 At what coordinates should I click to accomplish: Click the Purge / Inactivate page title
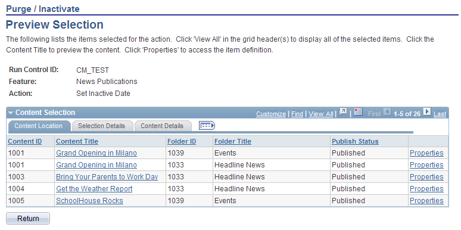pyautogui.click(x=43, y=9)
